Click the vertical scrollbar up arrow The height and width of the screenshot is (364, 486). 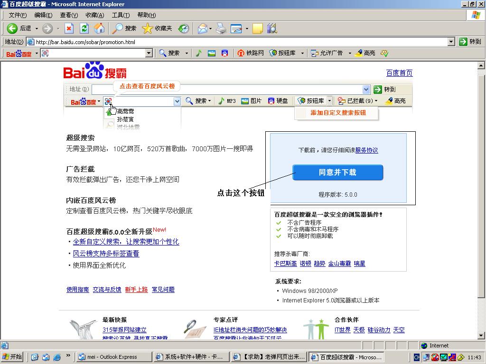(x=481, y=65)
